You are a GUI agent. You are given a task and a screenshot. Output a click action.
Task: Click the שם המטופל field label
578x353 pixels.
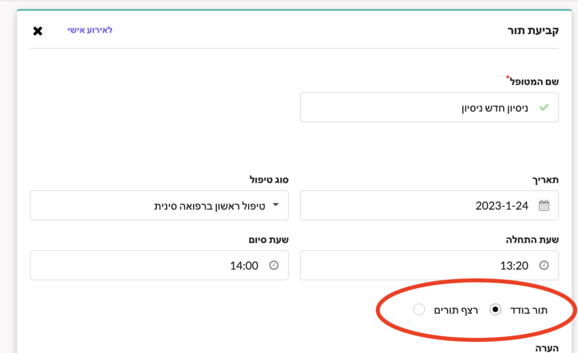[x=534, y=81]
